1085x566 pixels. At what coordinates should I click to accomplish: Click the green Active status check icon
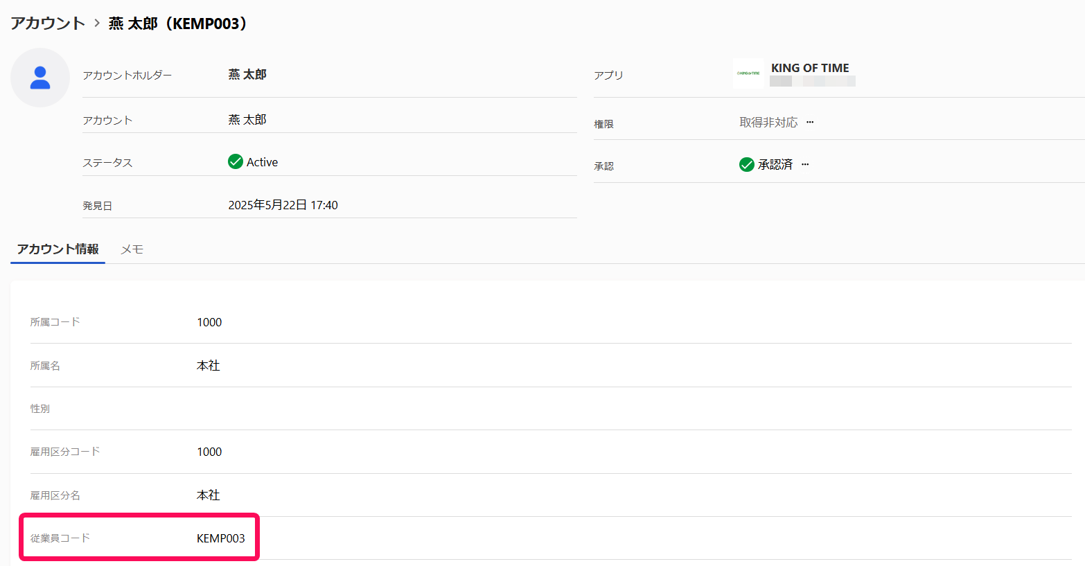pyautogui.click(x=236, y=161)
